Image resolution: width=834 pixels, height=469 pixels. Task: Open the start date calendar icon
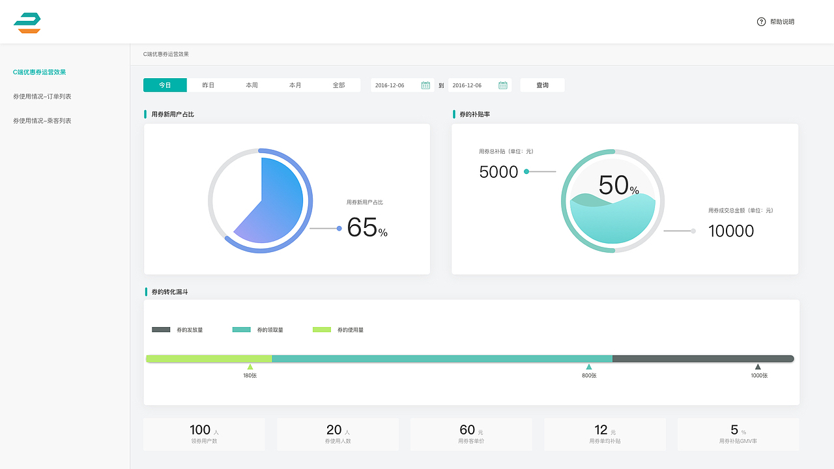click(x=425, y=85)
